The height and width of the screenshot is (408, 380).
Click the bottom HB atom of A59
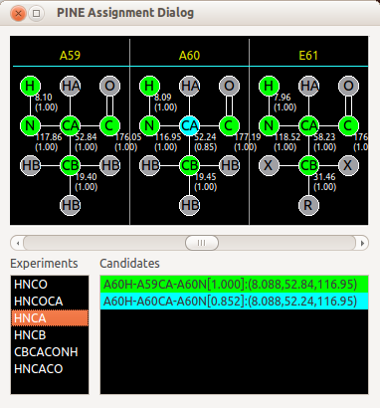pyautogui.click(x=70, y=205)
